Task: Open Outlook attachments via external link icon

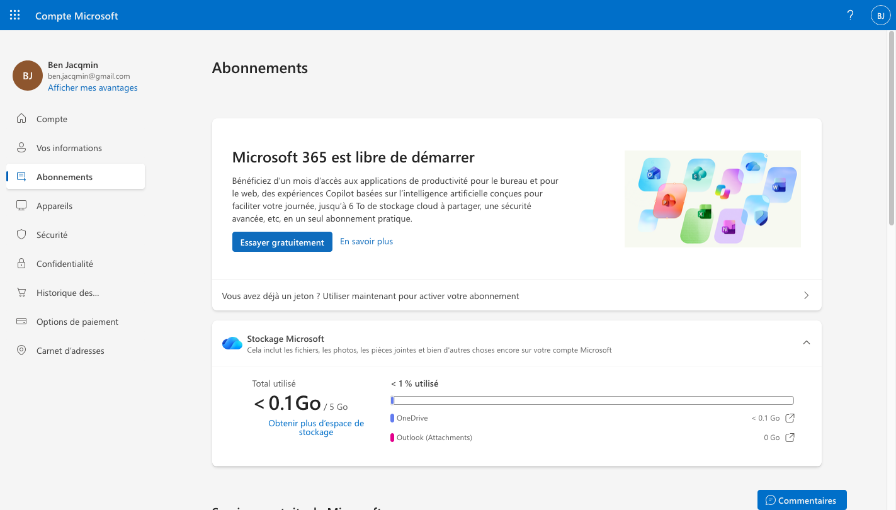Action: pyautogui.click(x=790, y=438)
